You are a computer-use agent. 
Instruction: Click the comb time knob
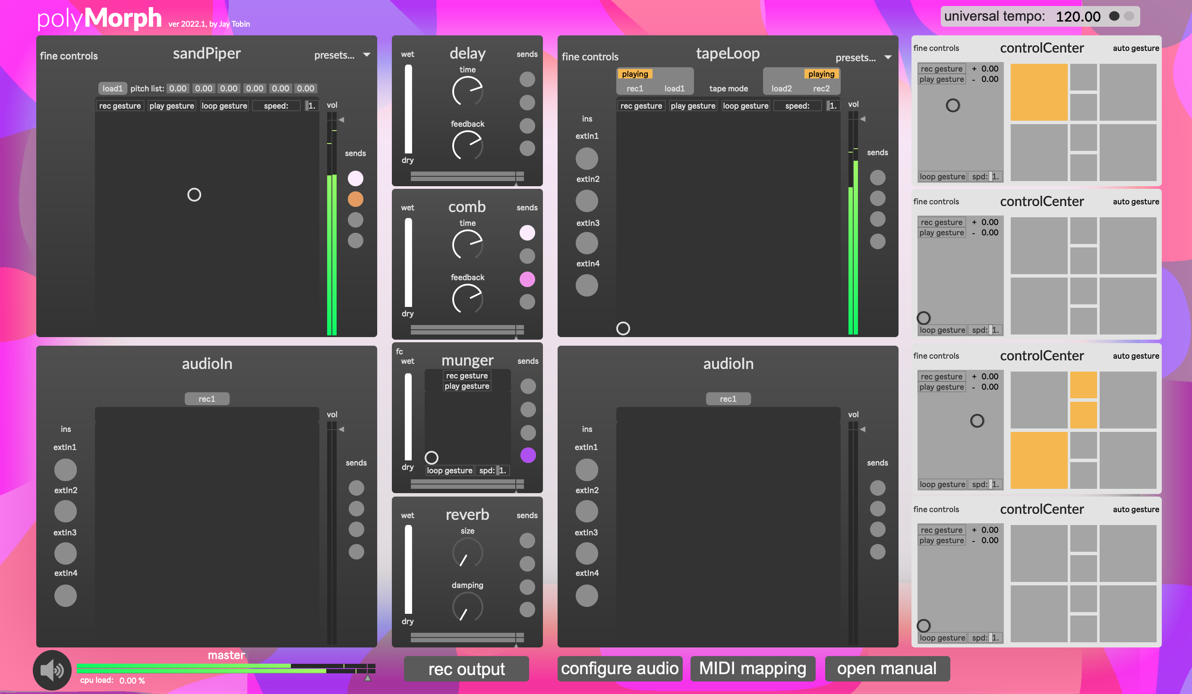(x=467, y=245)
